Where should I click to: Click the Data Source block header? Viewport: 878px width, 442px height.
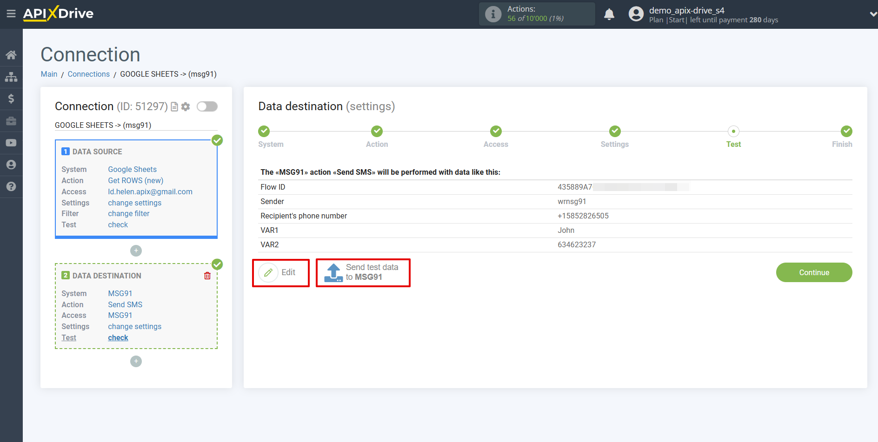click(x=97, y=152)
